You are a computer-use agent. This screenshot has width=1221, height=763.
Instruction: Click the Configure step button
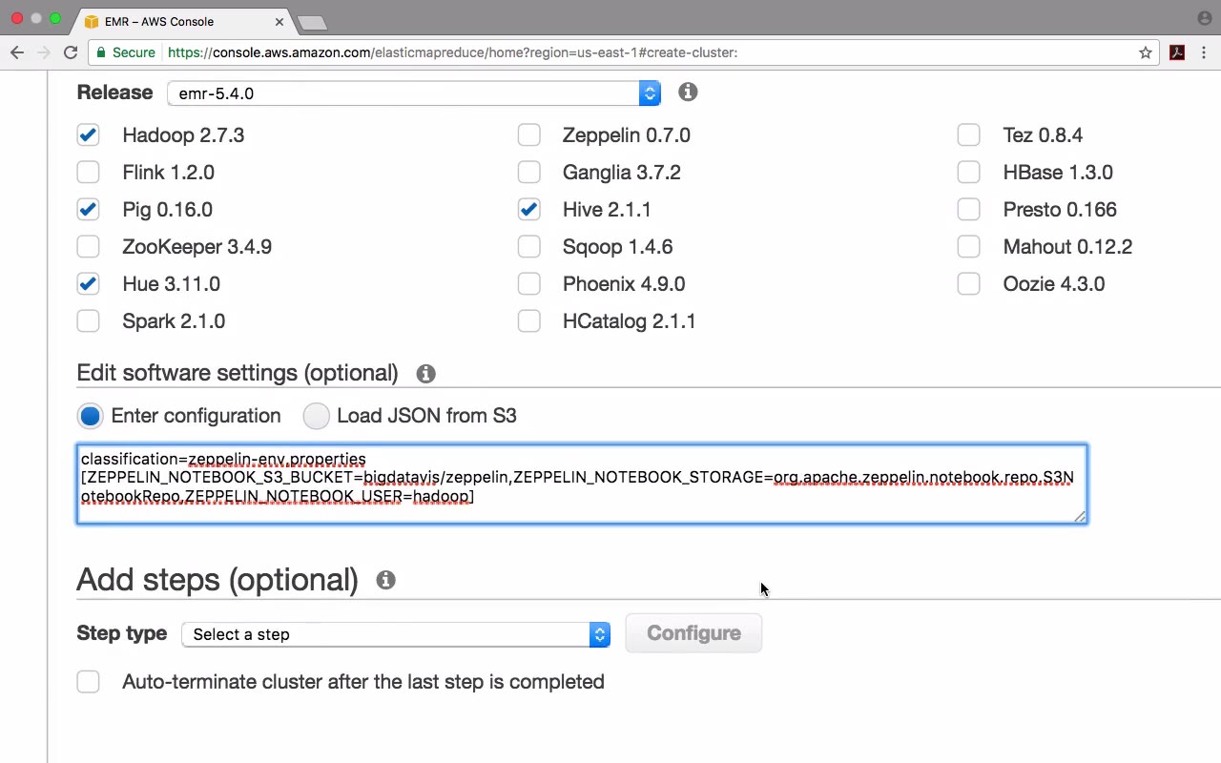(x=693, y=633)
